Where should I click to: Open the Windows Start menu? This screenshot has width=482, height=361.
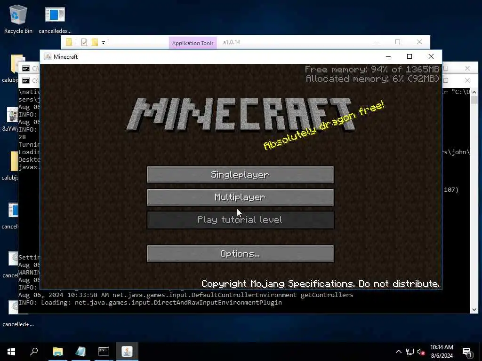(11, 352)
